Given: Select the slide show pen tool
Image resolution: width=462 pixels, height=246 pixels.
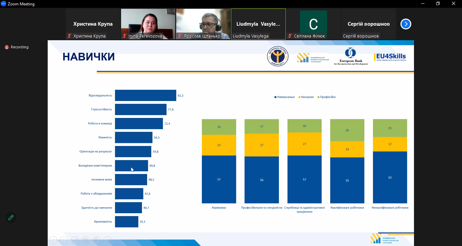Looking at the screenshot, I should click(x=75, y=241).
